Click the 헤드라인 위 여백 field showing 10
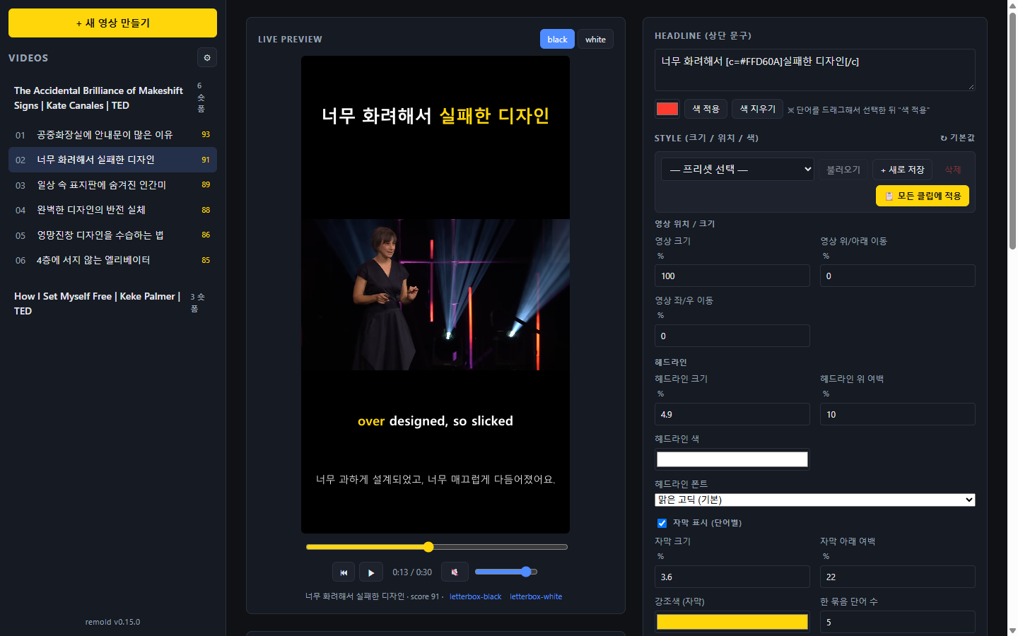 [898, 414]
